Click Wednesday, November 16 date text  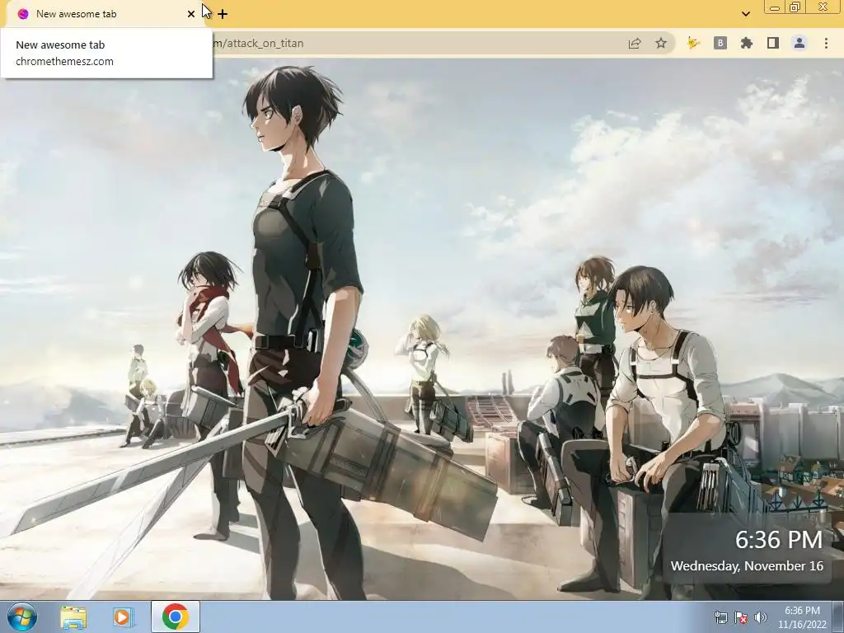click(747, 566)
